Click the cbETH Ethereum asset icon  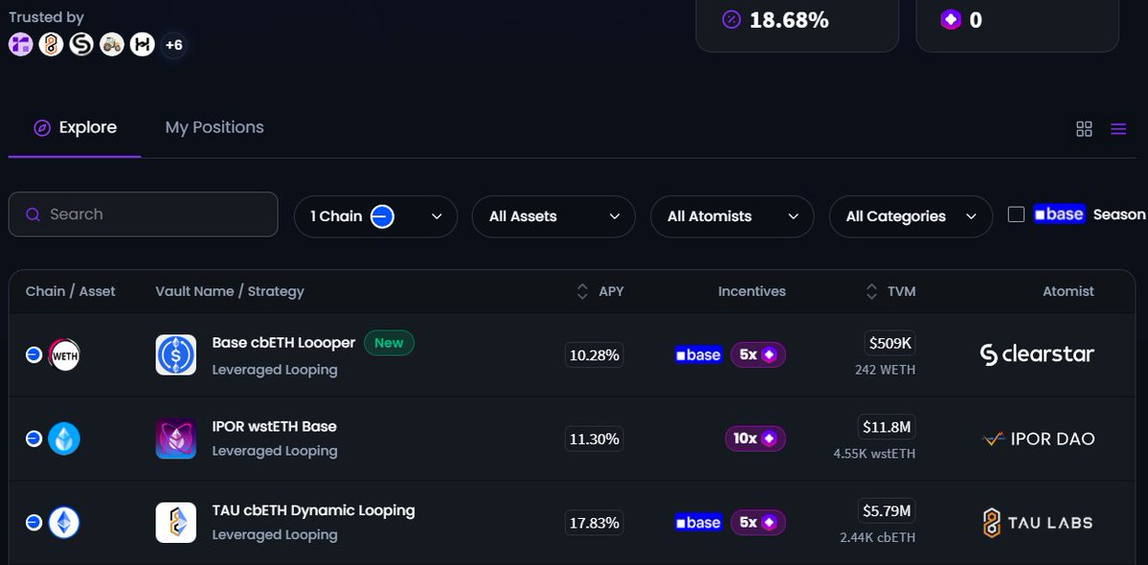[x=64, y=523]
